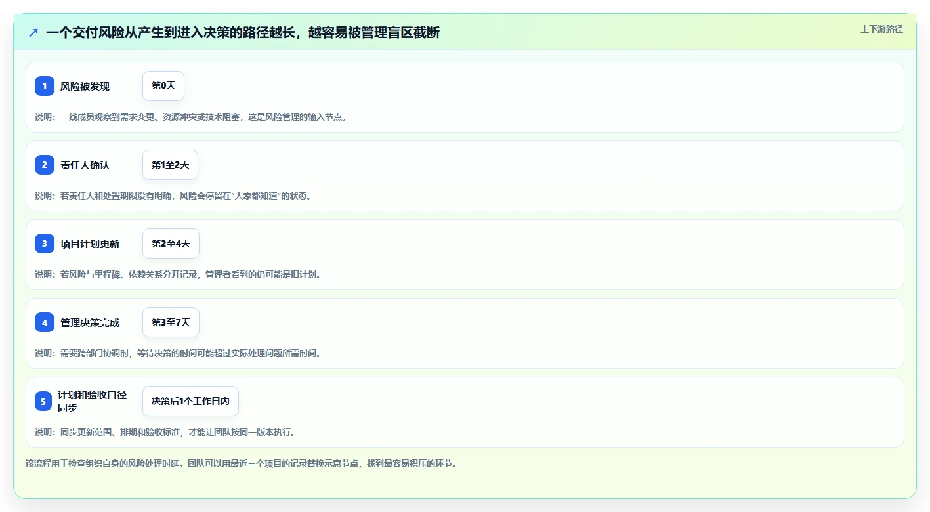Select step number 3 badge
The height and width of the screenshot is (512, 930).
45,244
